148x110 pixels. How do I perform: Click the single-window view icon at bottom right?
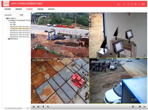tap(140, 107)
